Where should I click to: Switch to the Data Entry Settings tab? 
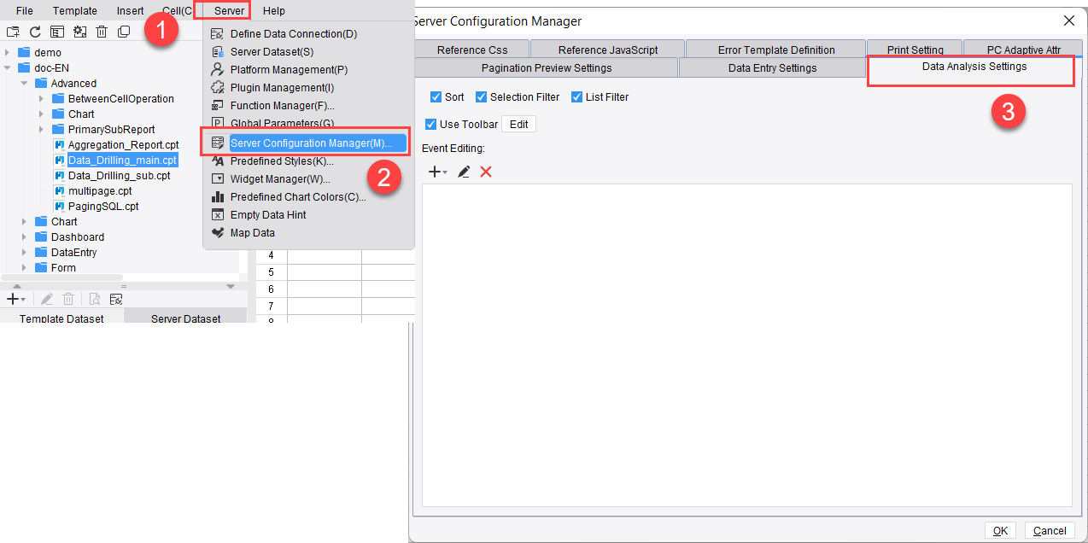(x=770, y=67)
